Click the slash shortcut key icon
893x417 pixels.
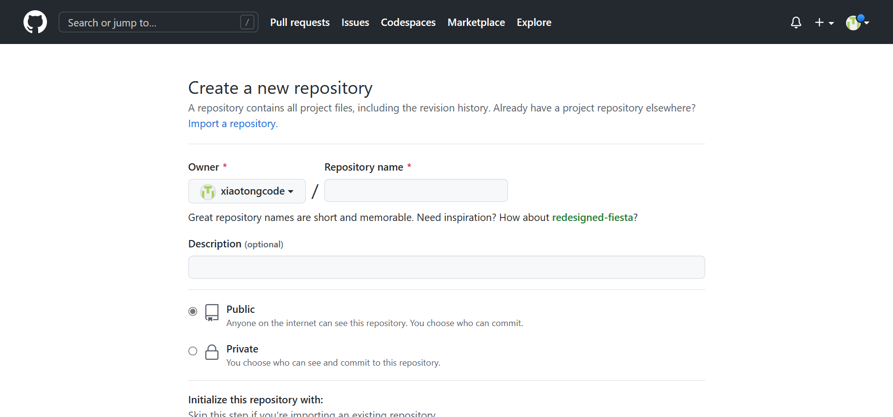pos(247,22)
